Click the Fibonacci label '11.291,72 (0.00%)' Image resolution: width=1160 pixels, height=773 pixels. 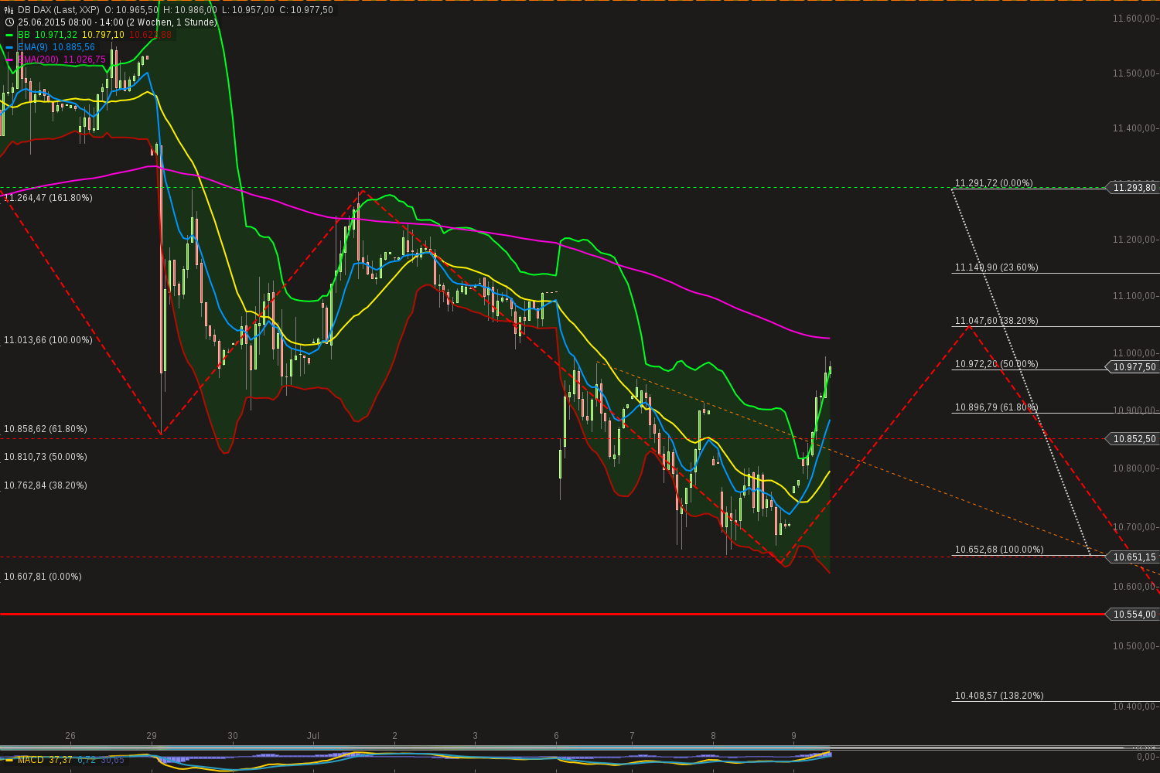[994, 183]
